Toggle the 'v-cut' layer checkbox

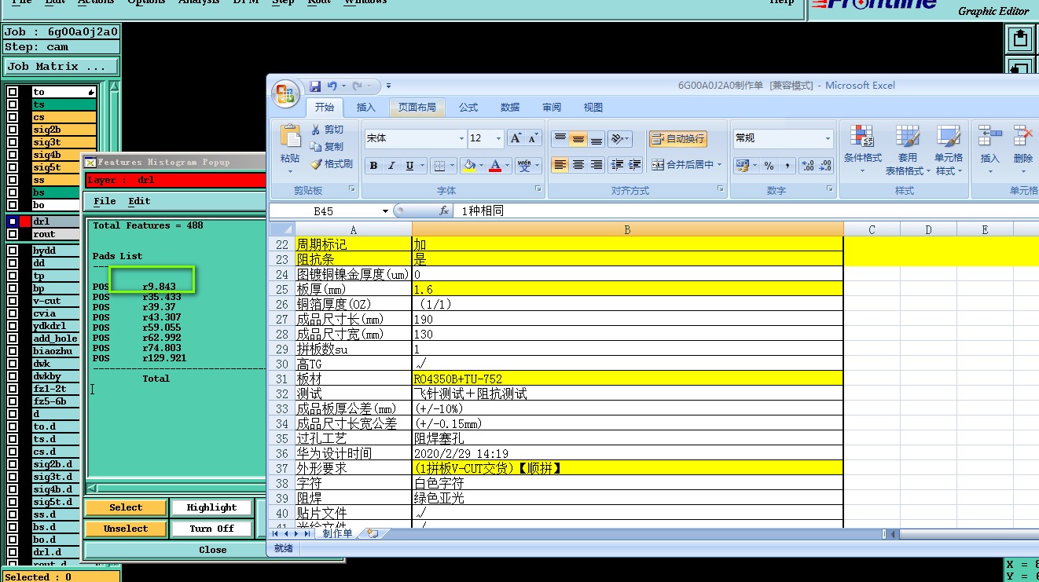tap(13, 301)
